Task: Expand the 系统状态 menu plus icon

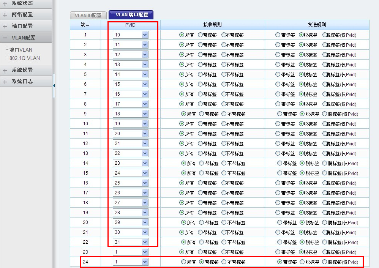Action: pyautogui.click(x=5, y=3)
